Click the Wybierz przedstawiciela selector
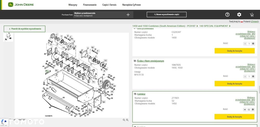260x127 pixels. 103,15
